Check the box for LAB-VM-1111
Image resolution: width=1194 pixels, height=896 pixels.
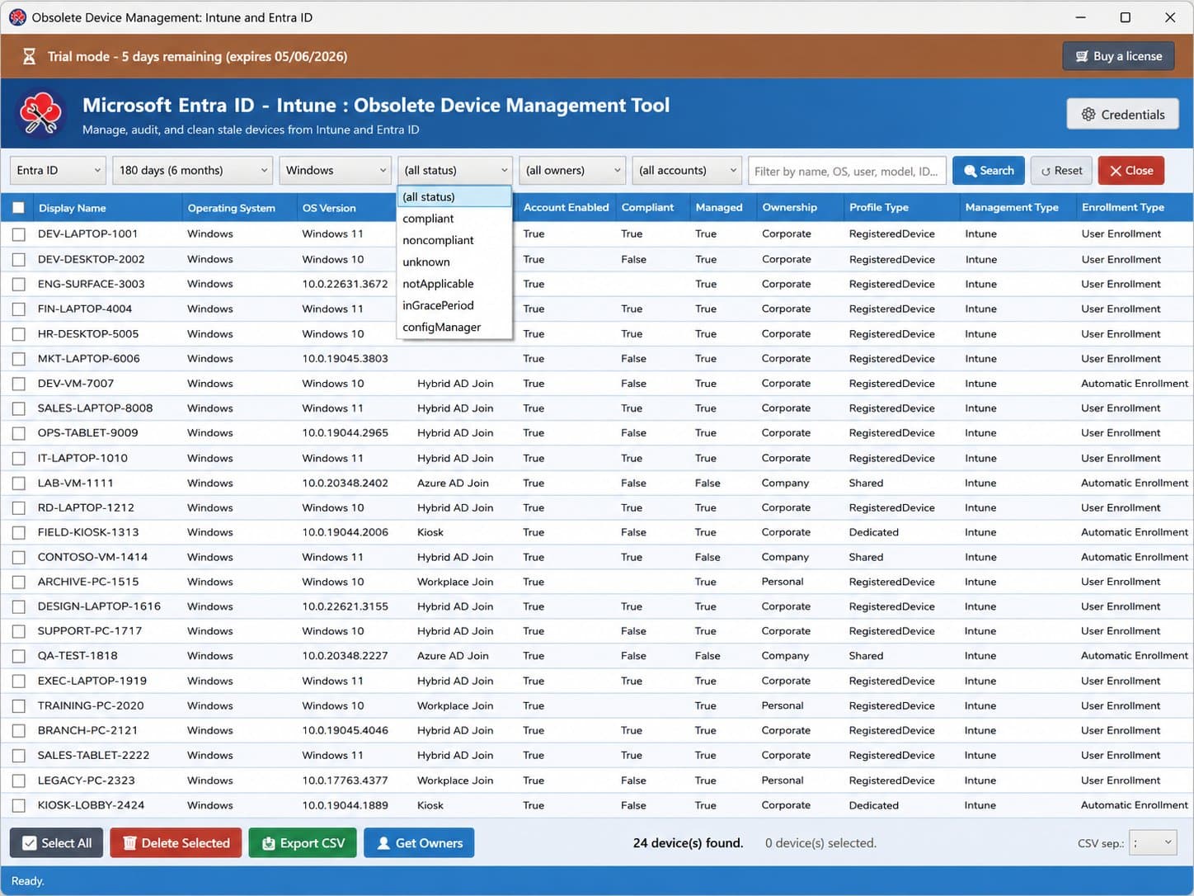coord(18,483)
